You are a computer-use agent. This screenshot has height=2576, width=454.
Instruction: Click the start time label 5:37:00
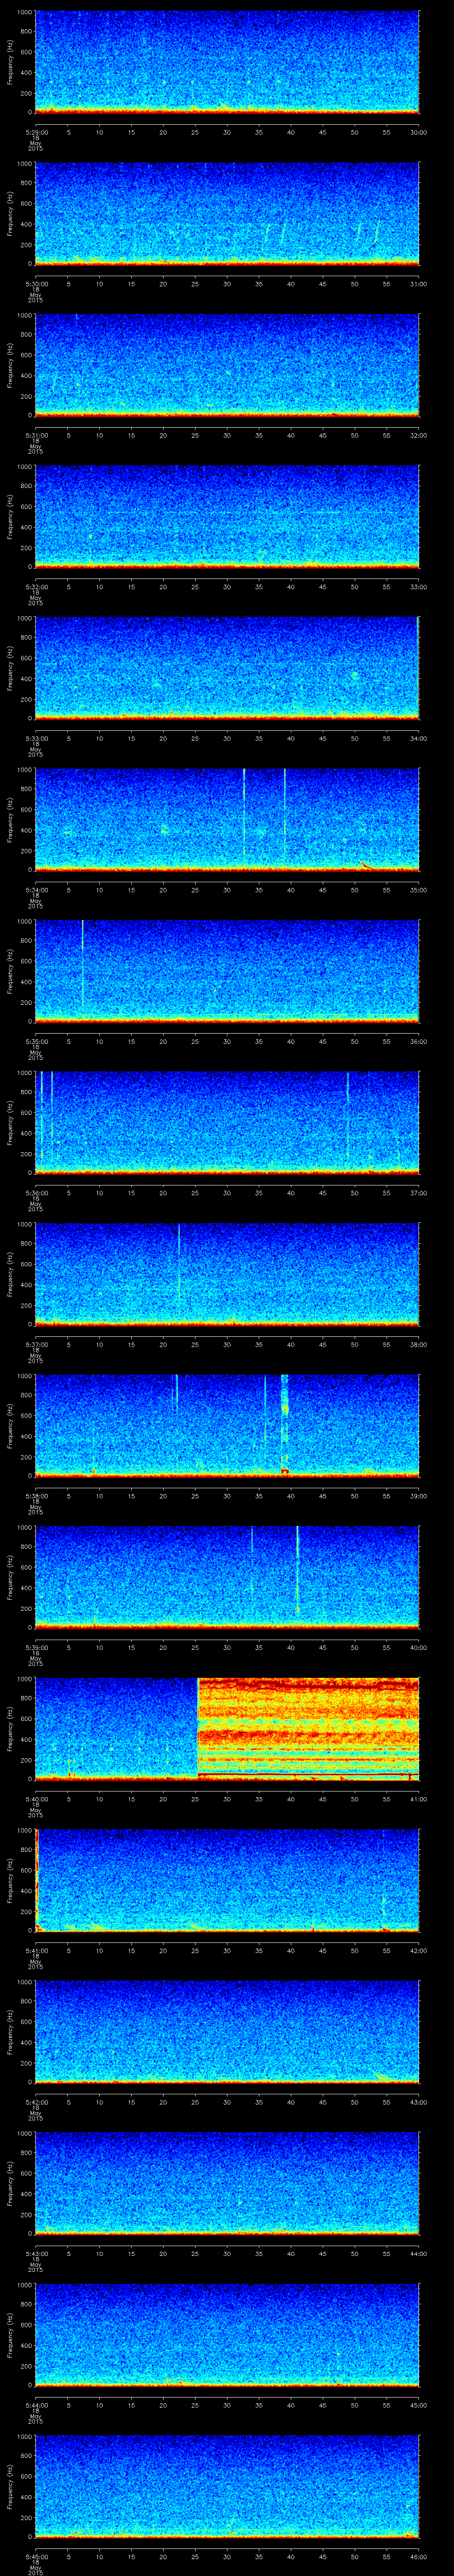point(36,1344)
